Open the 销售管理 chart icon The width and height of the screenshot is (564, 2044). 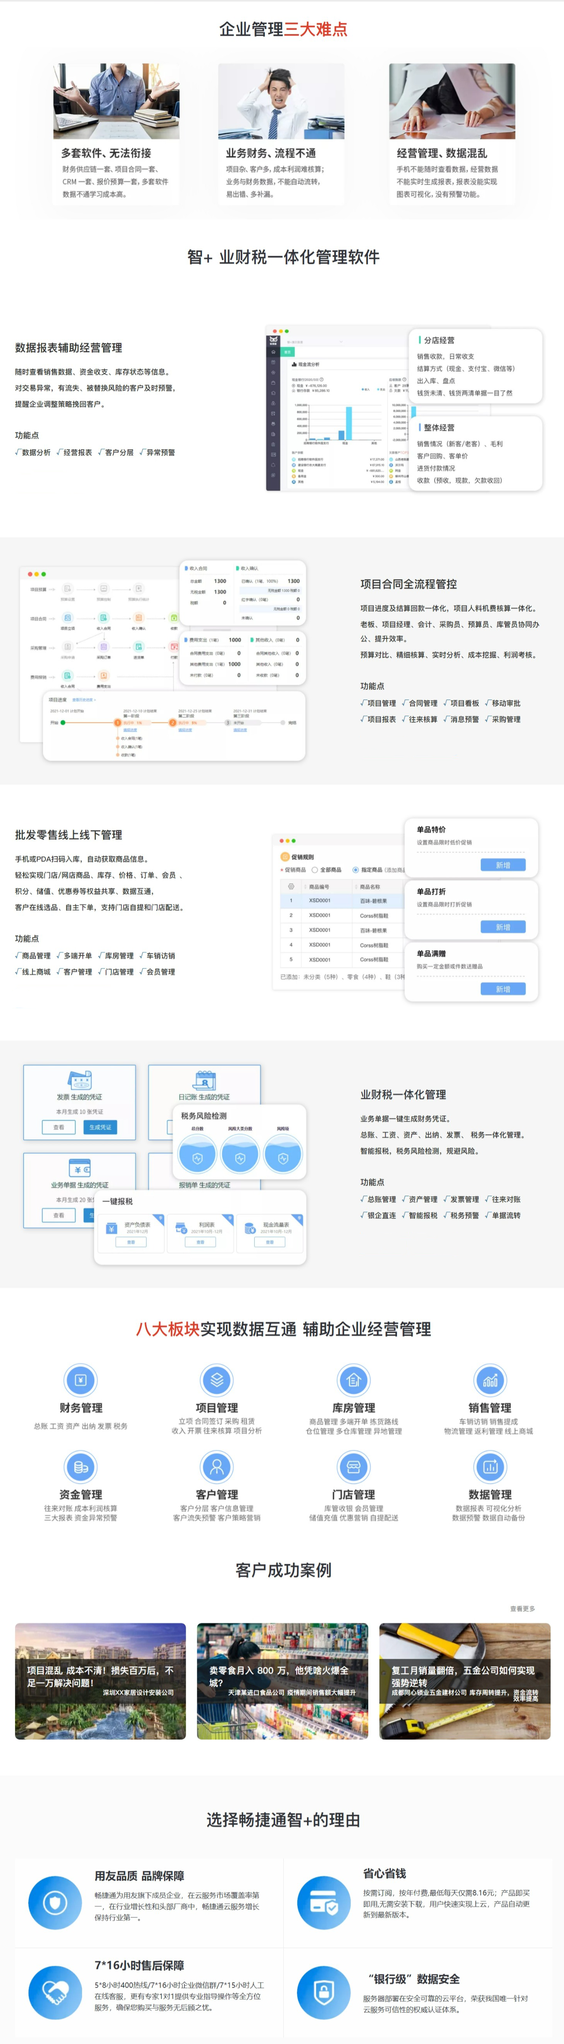click(x=490, y=1380)
